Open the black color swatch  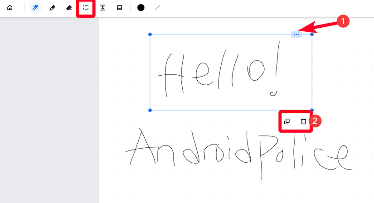pyautogui.click(x=141, y=8)
